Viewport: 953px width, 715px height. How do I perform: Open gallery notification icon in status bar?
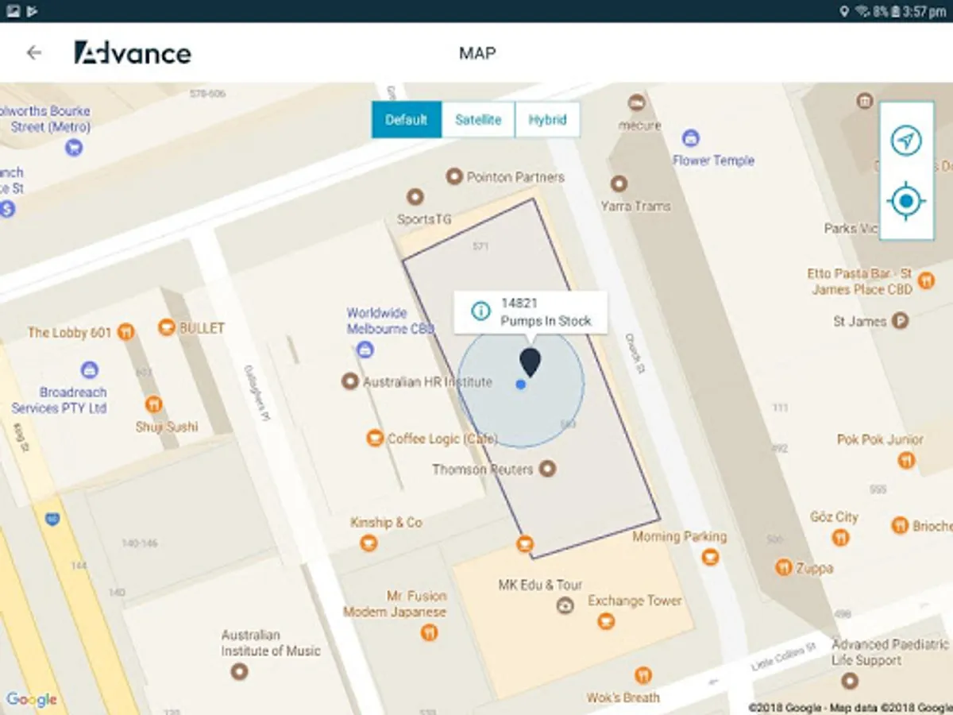point(13,11)
